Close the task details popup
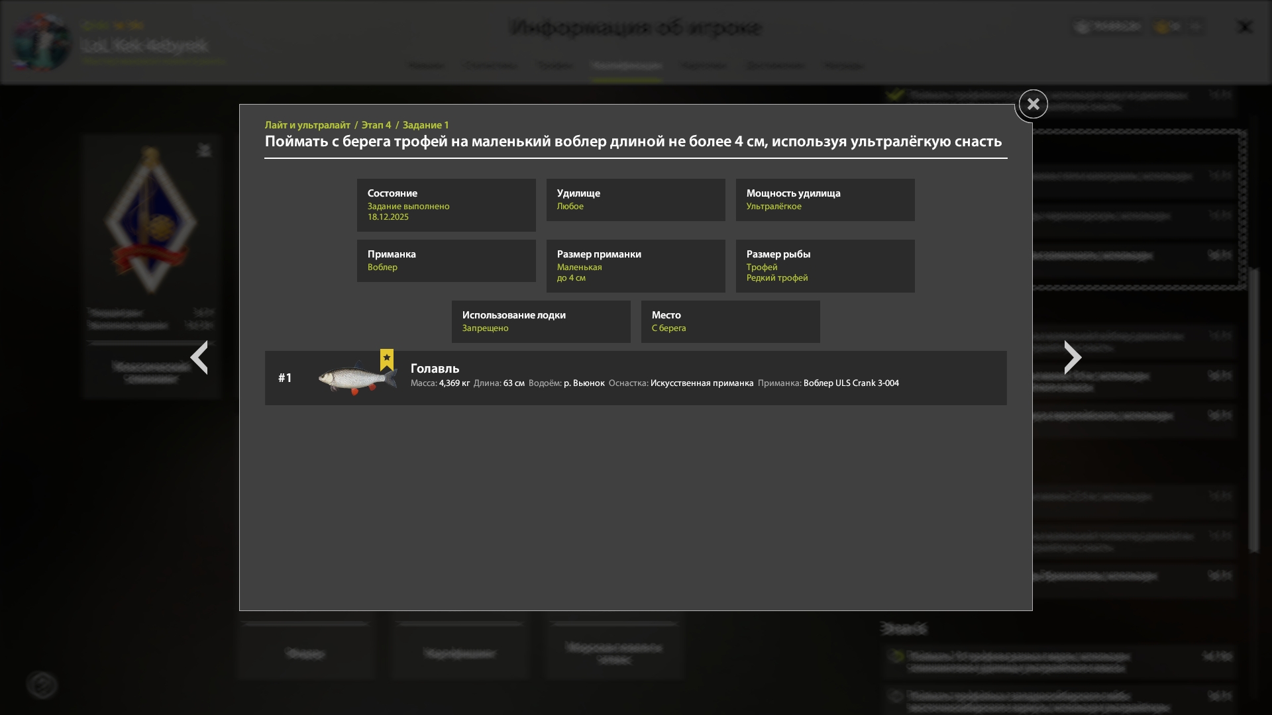 (x=1033, y=104)
